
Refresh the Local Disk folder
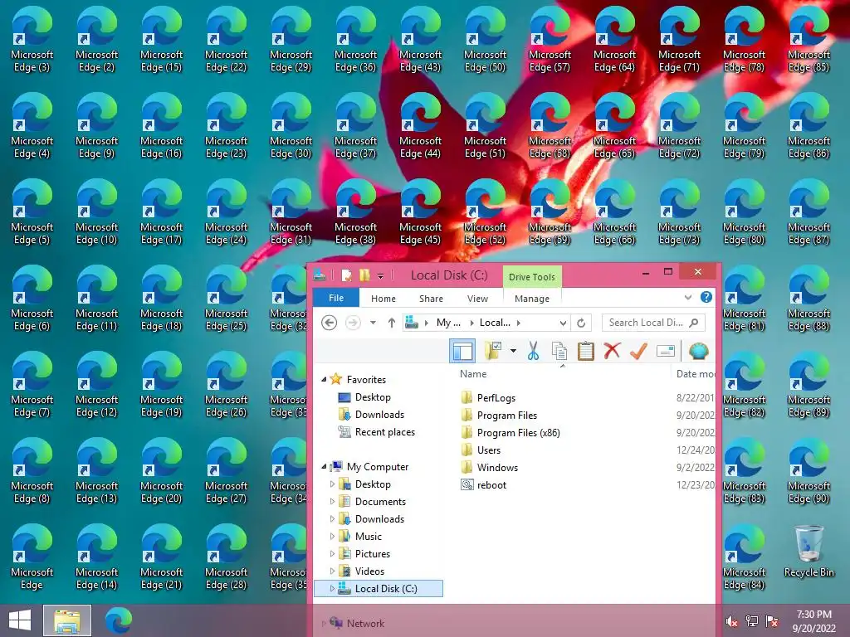tap(581, 323)
